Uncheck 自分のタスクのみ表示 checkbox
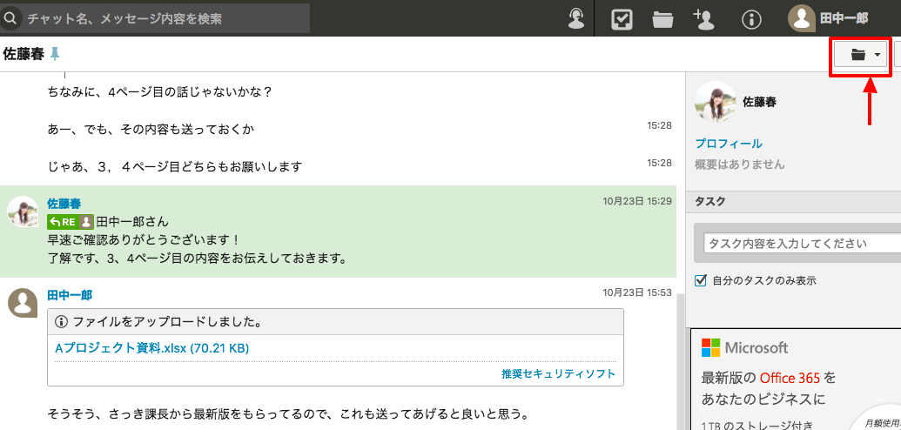 coord(701,280)
